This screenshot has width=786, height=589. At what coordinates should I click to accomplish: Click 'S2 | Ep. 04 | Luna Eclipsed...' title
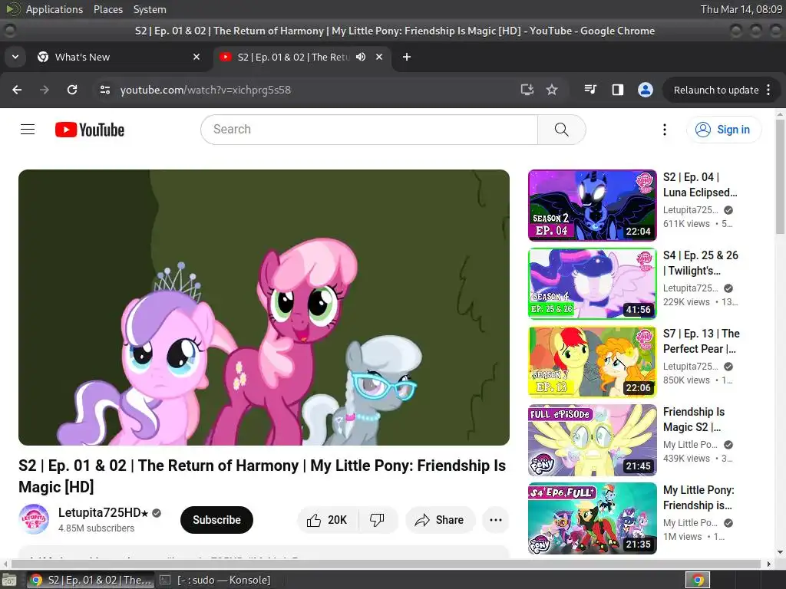(700, 184)
